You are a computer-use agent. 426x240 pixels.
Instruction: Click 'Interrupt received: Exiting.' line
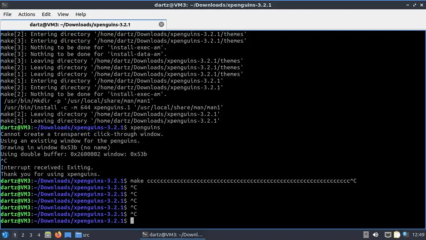47,167
